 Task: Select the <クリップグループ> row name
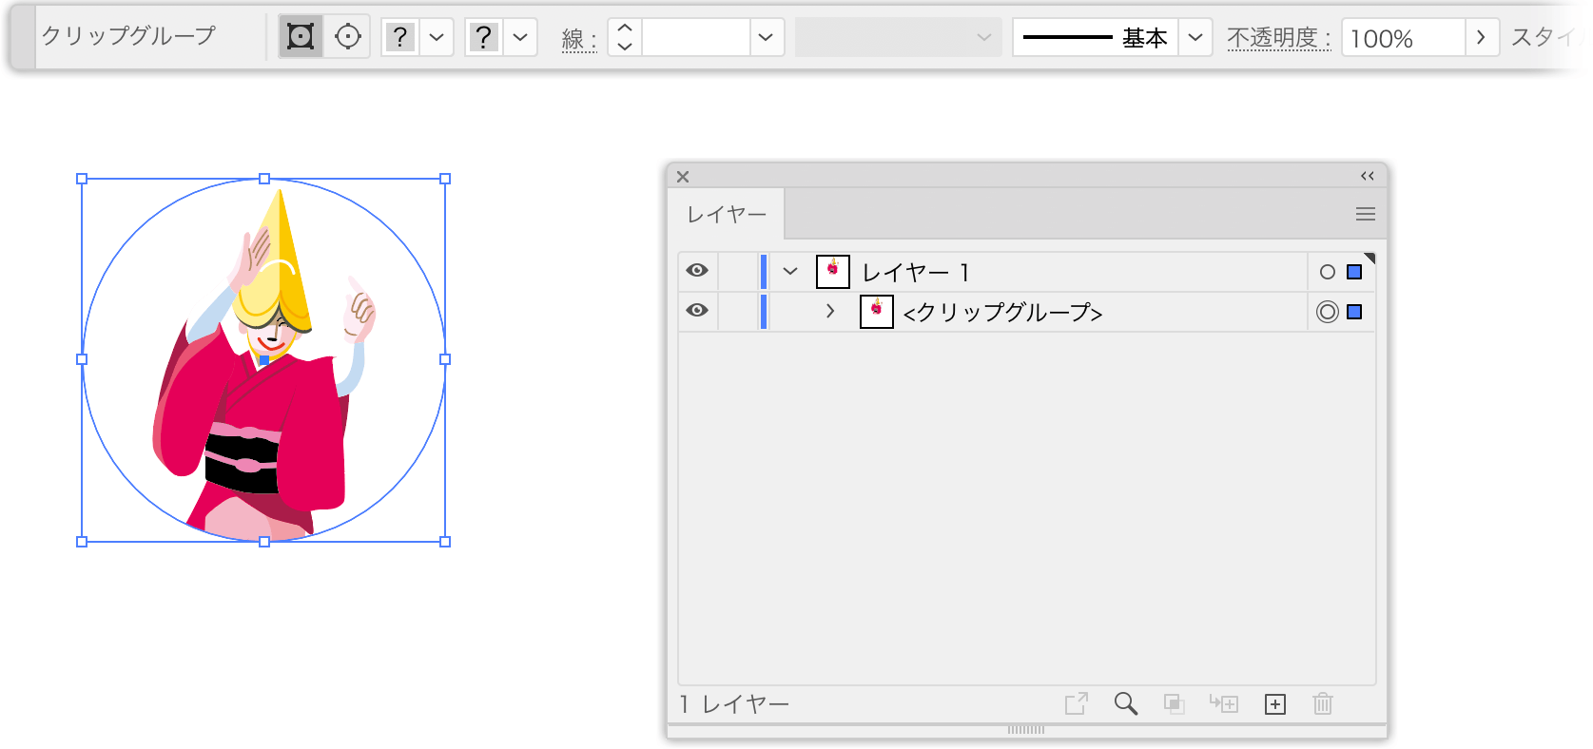pos(1002,313)
